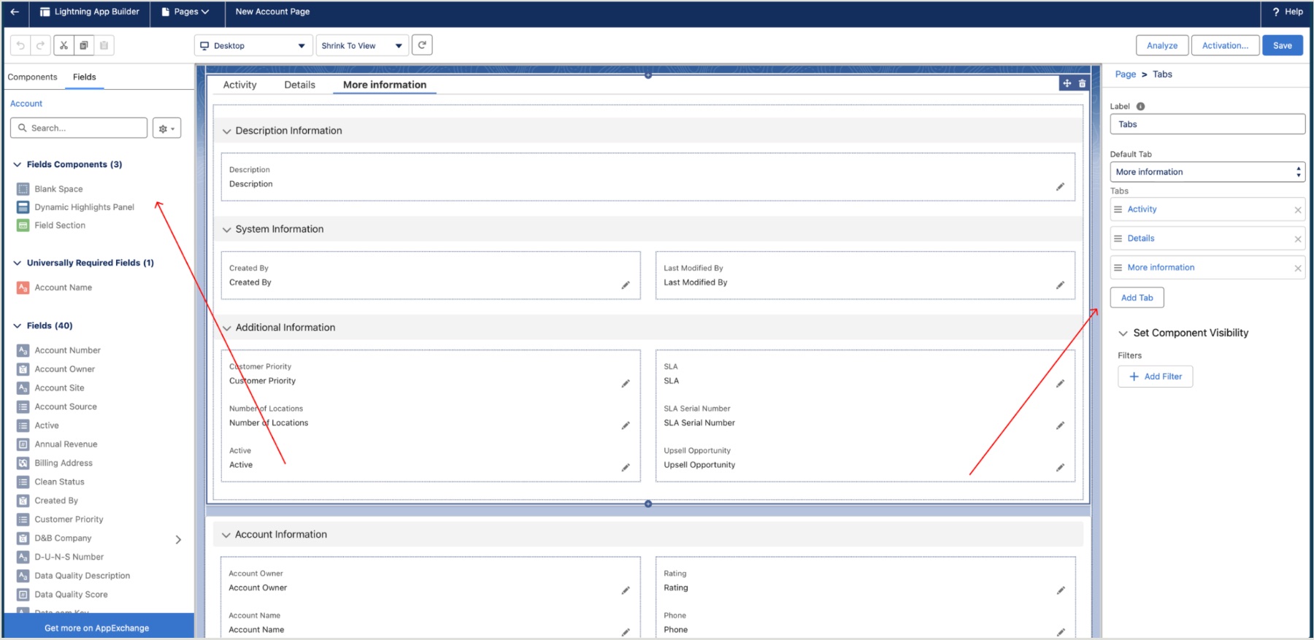Open Help in the header
The height and width of the screenshot is (640, 1314).
[x=1288, y=12]
